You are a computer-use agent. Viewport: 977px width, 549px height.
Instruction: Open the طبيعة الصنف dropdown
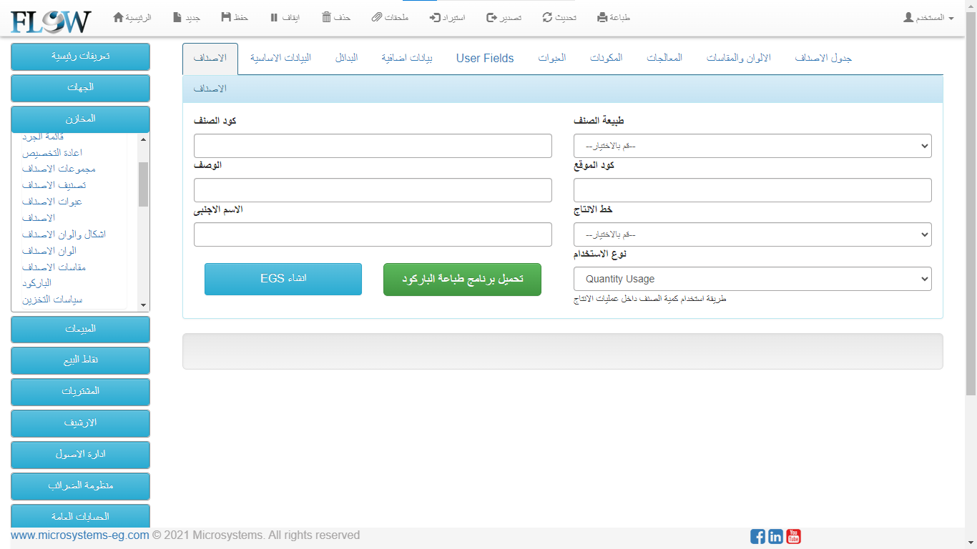[x=752, y=146]
